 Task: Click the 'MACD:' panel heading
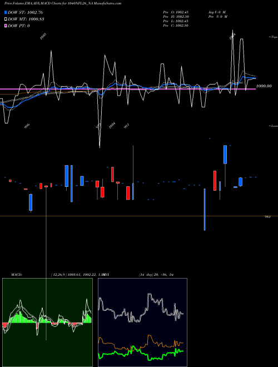(x=17, y=275)
